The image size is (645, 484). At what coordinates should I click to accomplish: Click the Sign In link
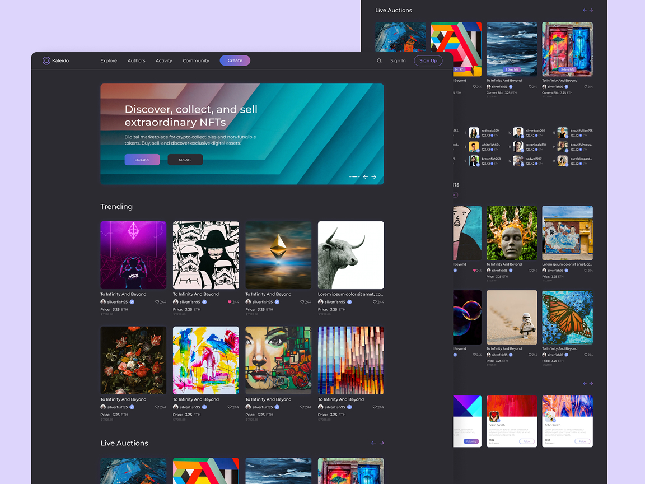coord(398,61)
